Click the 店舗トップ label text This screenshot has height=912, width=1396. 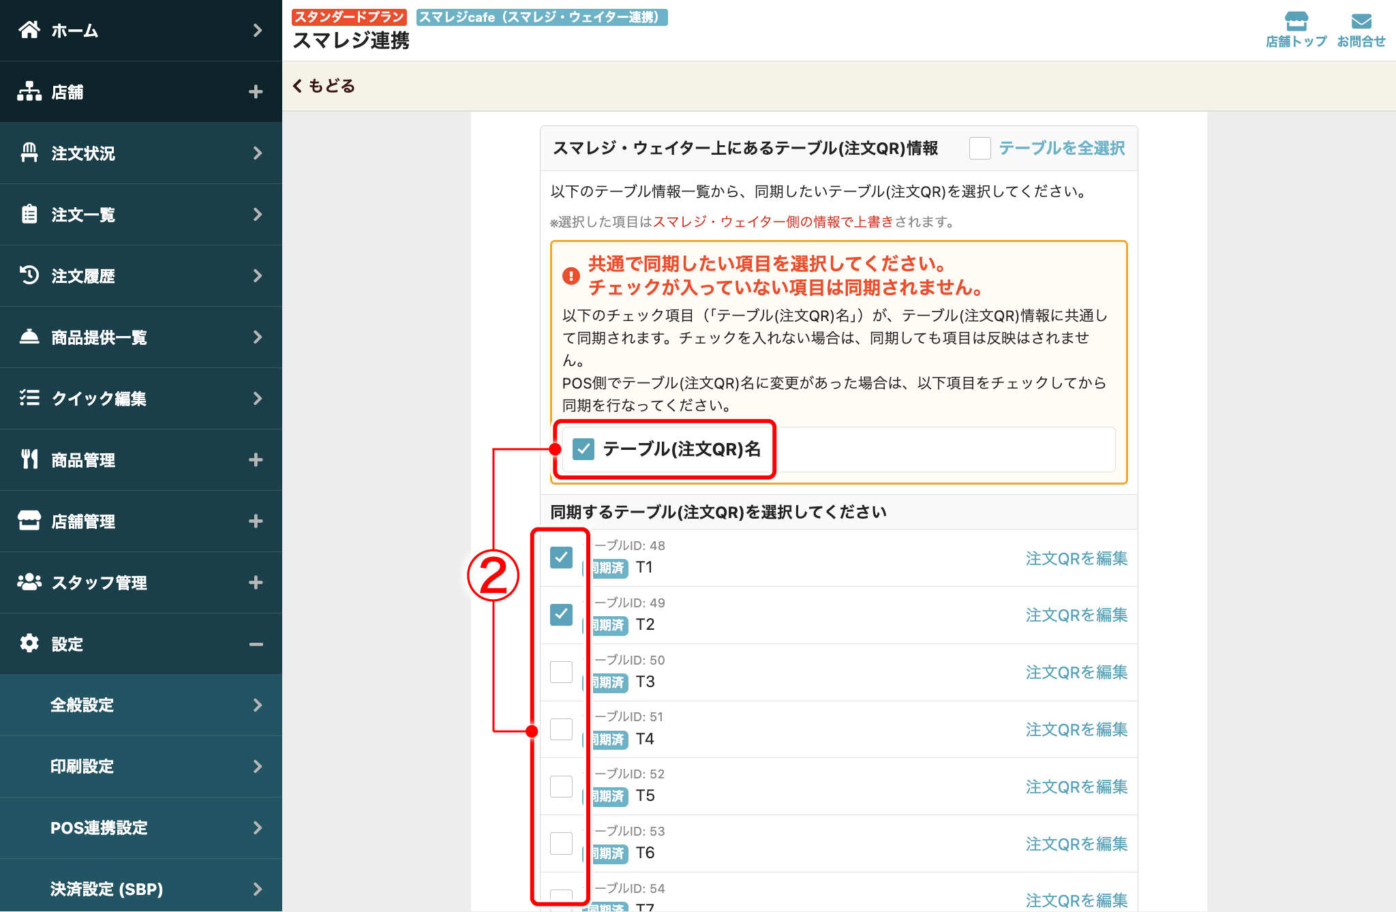click(1296, 42)
